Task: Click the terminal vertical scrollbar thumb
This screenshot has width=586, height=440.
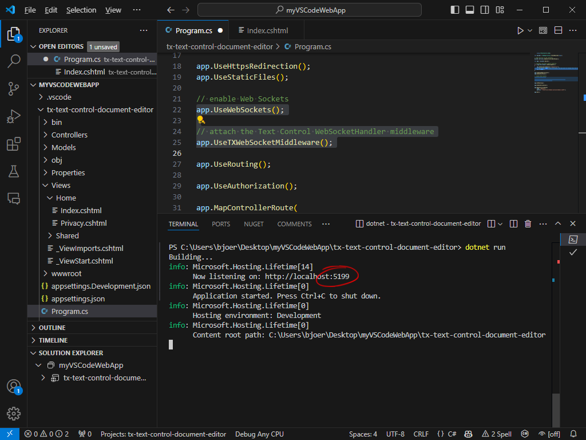Action: (556, 410)
